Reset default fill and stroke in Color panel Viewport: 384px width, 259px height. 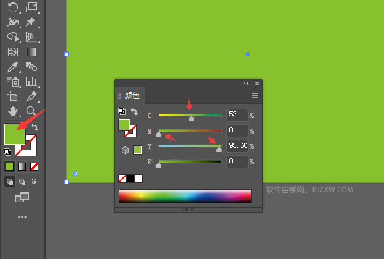[x=122, y=111]
